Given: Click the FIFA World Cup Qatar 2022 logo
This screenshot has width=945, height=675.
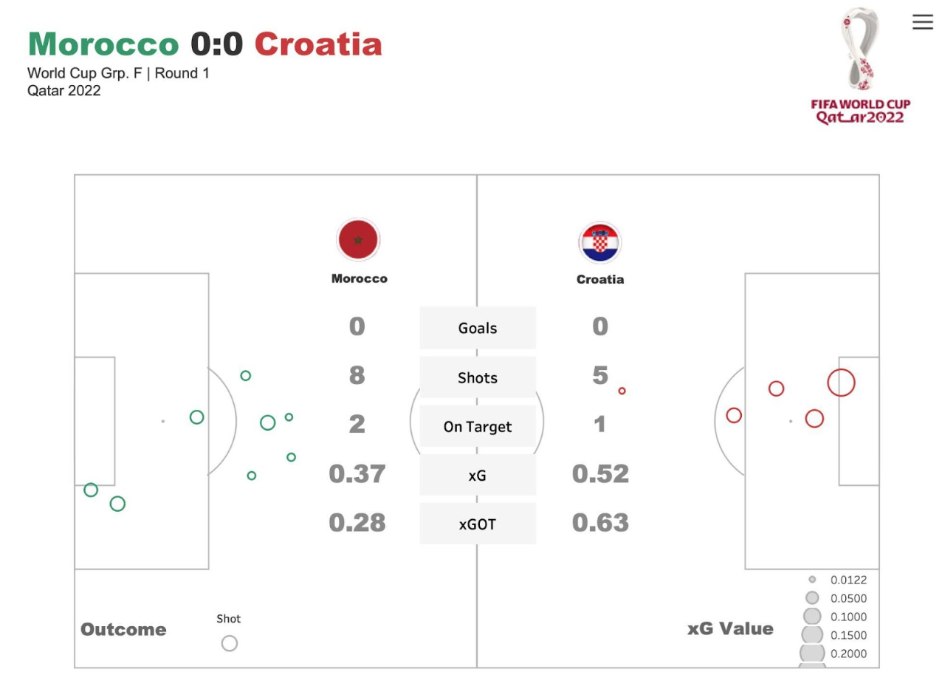Looking at the screenshot, I should [860, 66].
